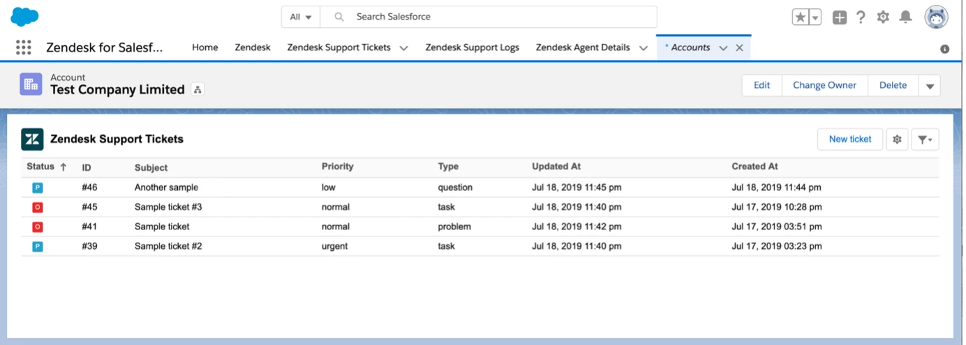Open the 'Sample ticket' subject for #41

point(162,227)
